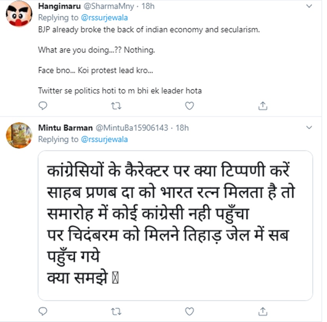Open @rssurjewala link in Hangimaru's reply
This screenshot has width=327, height=322.
[x=104, y=18]
